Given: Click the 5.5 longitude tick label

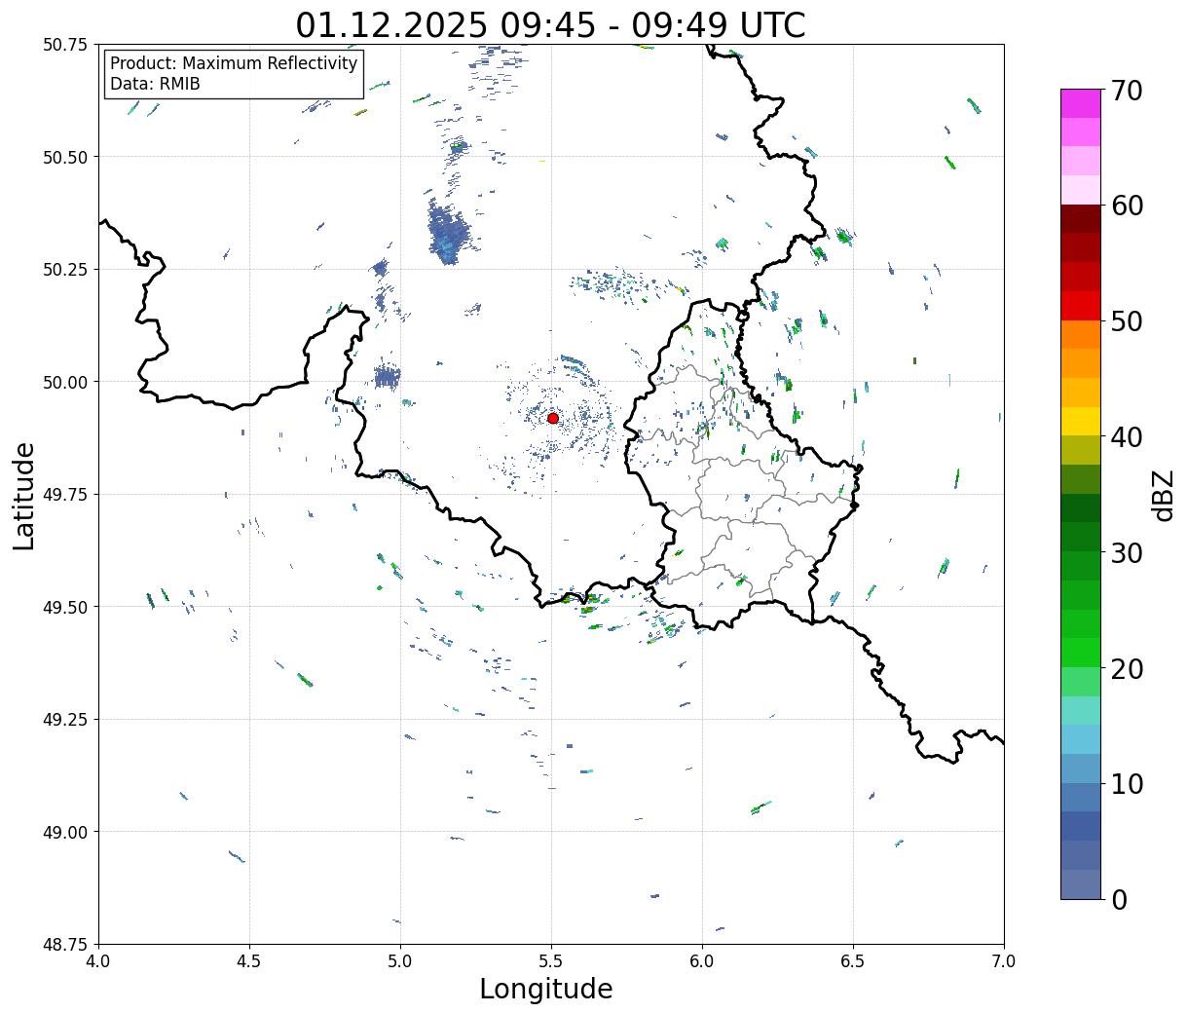Looking at the screenshot, I should [552, 961].
